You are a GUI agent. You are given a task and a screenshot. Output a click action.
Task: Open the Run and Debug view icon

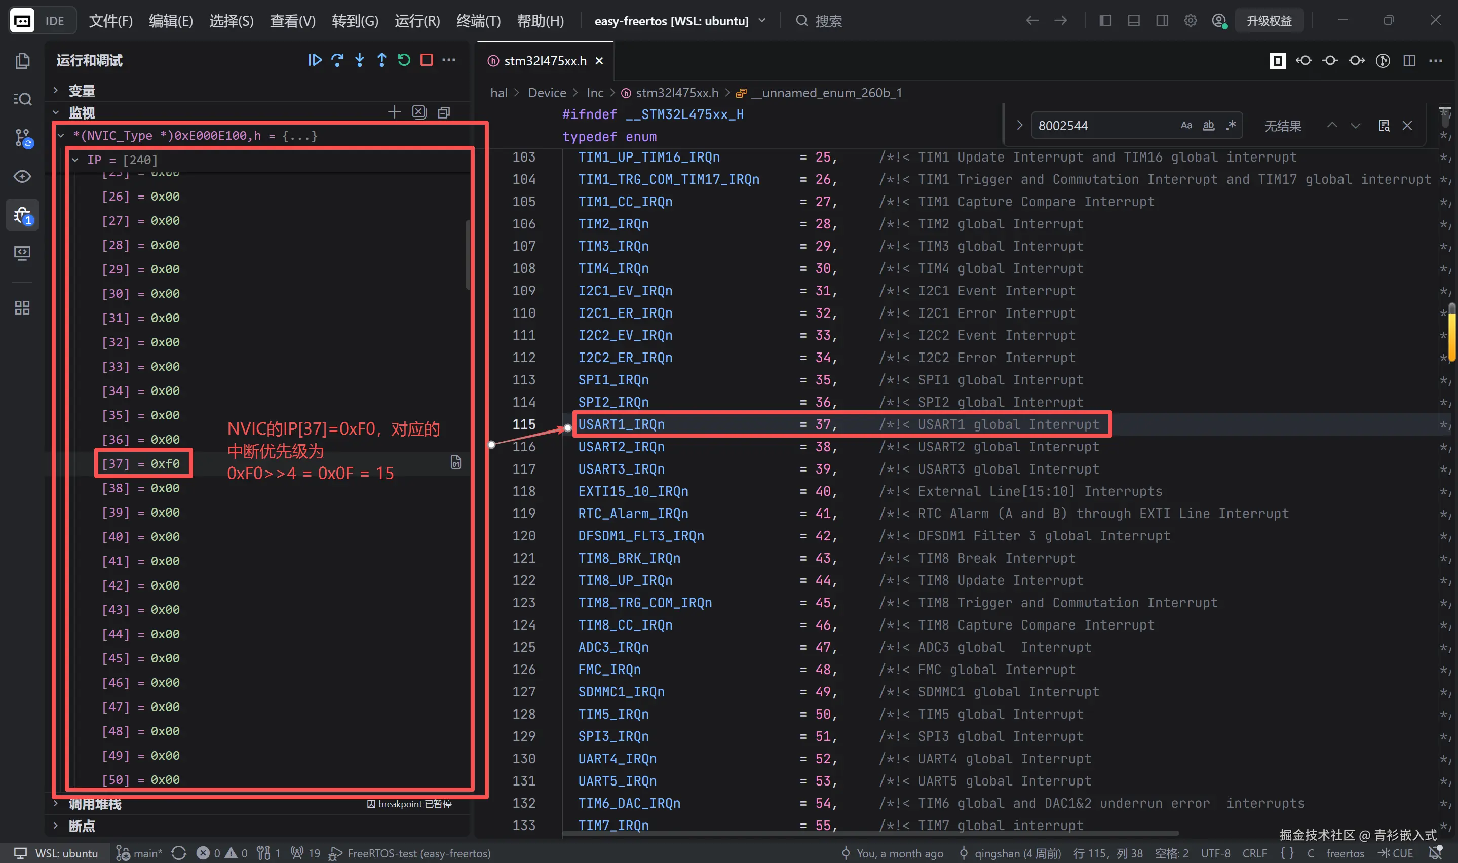(22, 216)
